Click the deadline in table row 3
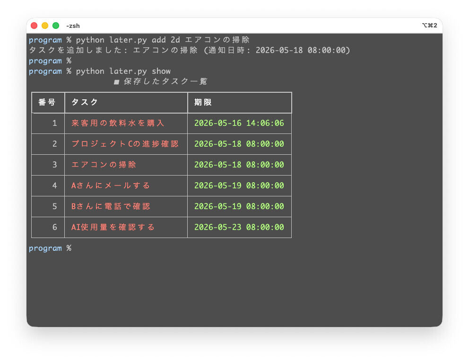 pyautogui.click(x=239, y=165)
